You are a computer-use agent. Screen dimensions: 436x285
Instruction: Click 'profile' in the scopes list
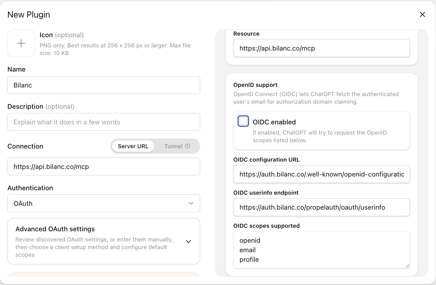[249, 260]
